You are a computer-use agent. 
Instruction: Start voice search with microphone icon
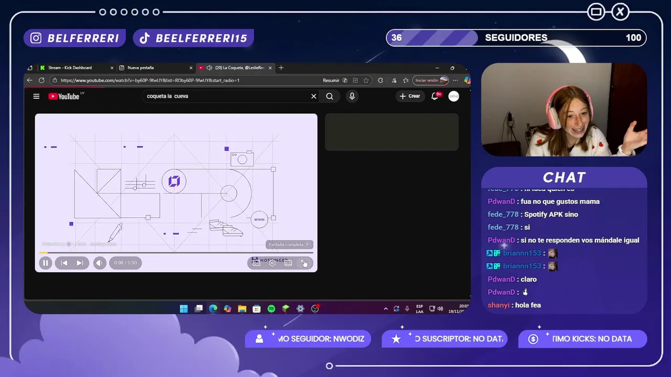click(x=352, y=96)
